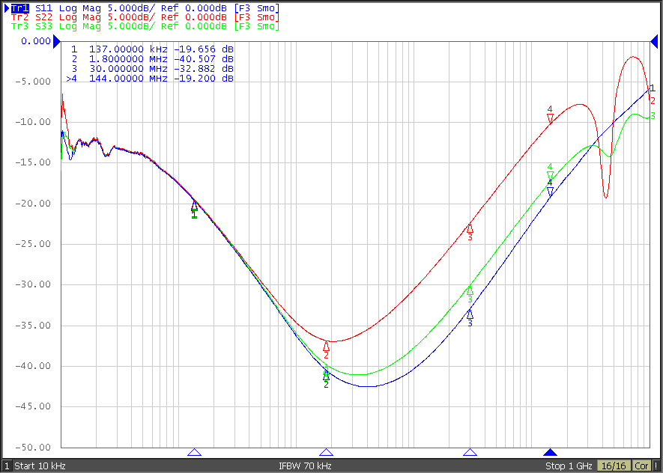Click the green trace end label 3
The image size is (663, 473).
point(653,116)
